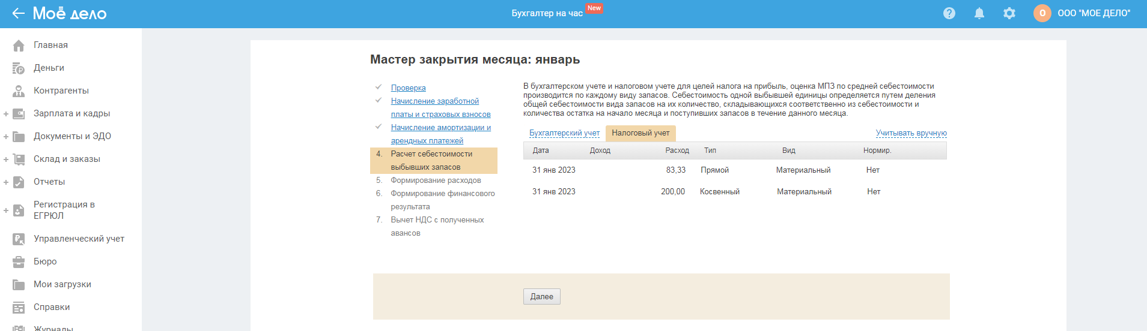The width and height of the screenshot is (1147, 331).
Task: Select the Налоговый учет tab
Action: point(640,133)
